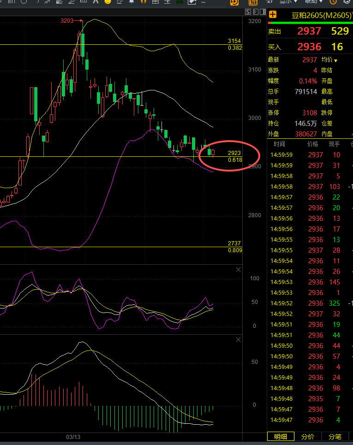This screenshot has width=353, height=445.
Task: Click the 开盘 label
Action: (x=327, y=81)
